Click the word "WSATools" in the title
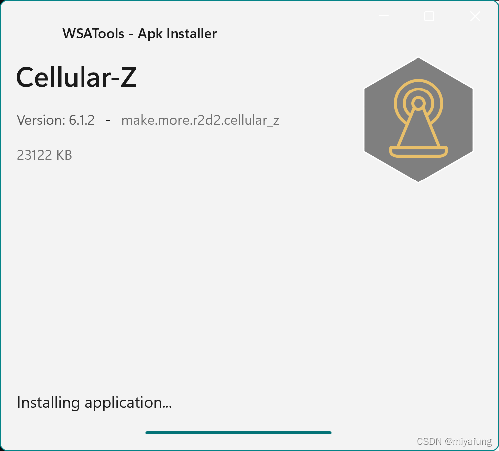Viewport: 499px width, 451px height. 93,34
